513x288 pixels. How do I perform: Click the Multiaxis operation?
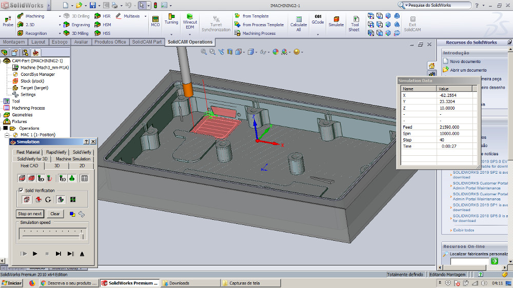pos(128,16)
